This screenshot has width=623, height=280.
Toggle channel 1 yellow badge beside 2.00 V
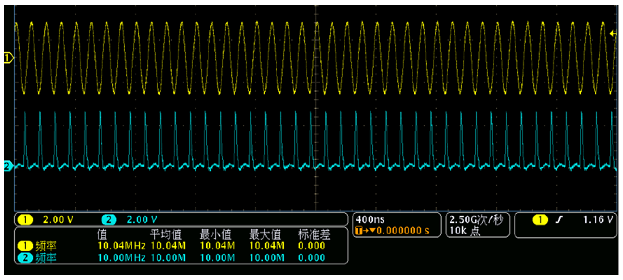pyautogui.click(x=25, y=219)
